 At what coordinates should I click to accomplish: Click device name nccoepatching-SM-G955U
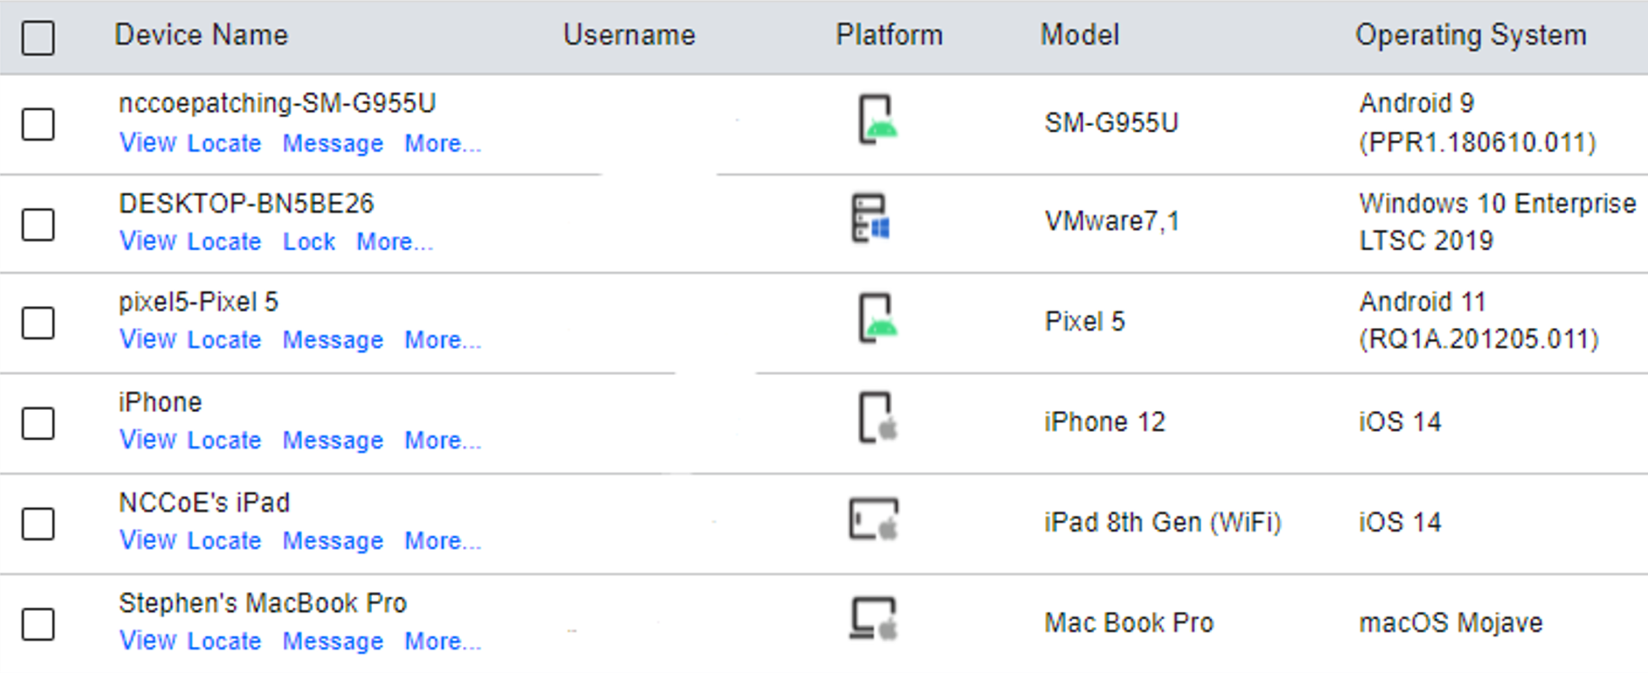[x=278, y=104]
